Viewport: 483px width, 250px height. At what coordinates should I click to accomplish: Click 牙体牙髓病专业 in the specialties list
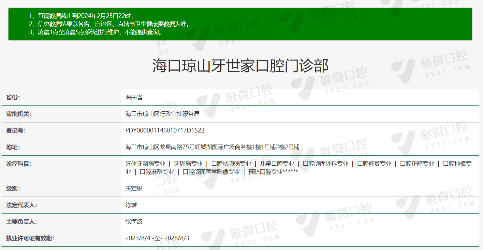145,164
